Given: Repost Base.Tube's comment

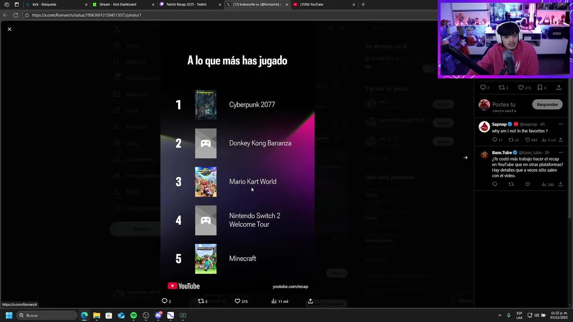Looking at the screenshot, I should (511, 184).
